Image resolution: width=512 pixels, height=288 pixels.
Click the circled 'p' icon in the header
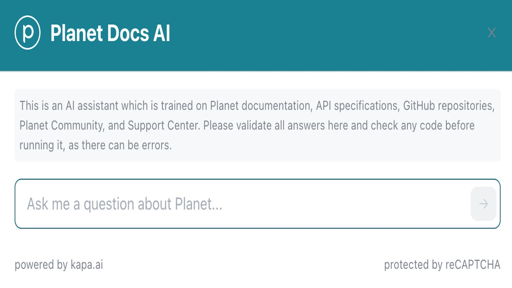click(27, 32)
